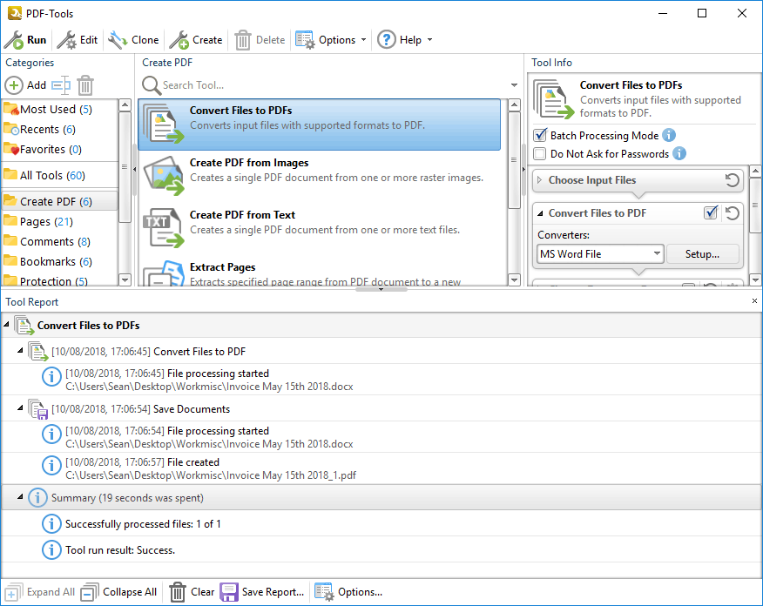Enable the Do Not Ask for Passwords checkbox
763x606 pixels.
point(540,154)
